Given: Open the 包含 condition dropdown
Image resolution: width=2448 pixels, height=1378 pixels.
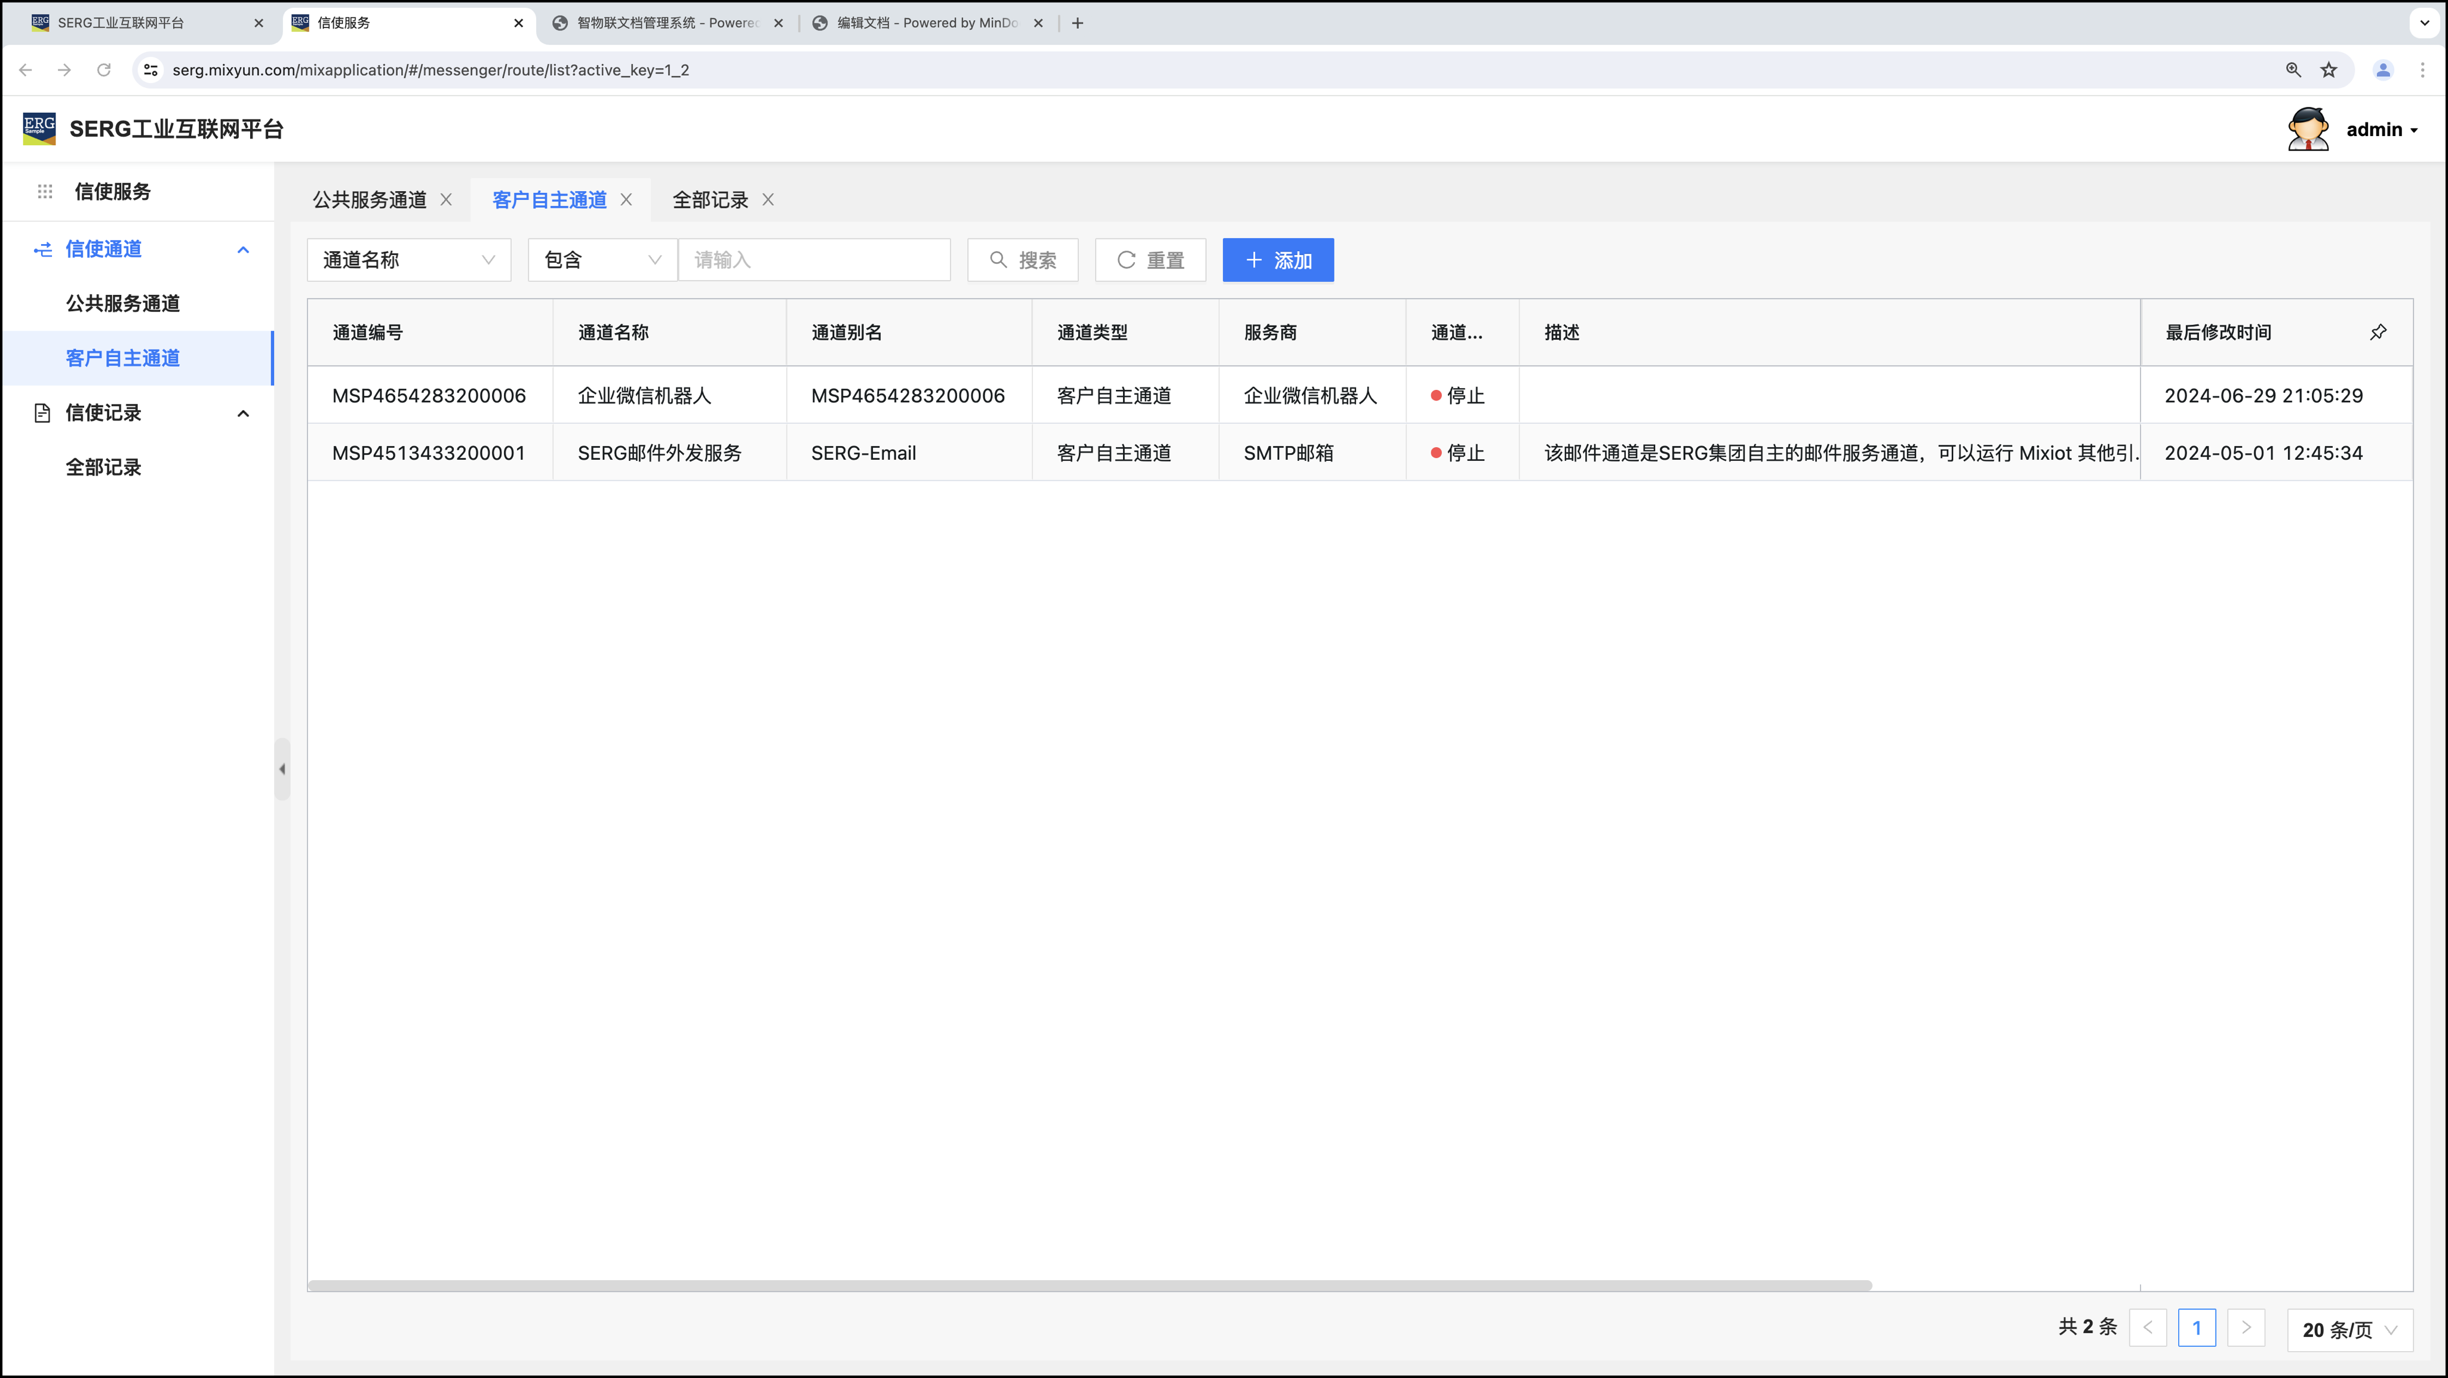Looking at the screenshot, I should (x=601, y=260).
